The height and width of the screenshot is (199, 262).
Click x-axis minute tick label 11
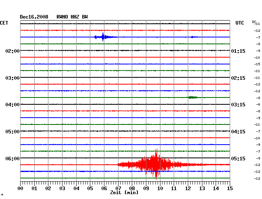pos(174,188)
